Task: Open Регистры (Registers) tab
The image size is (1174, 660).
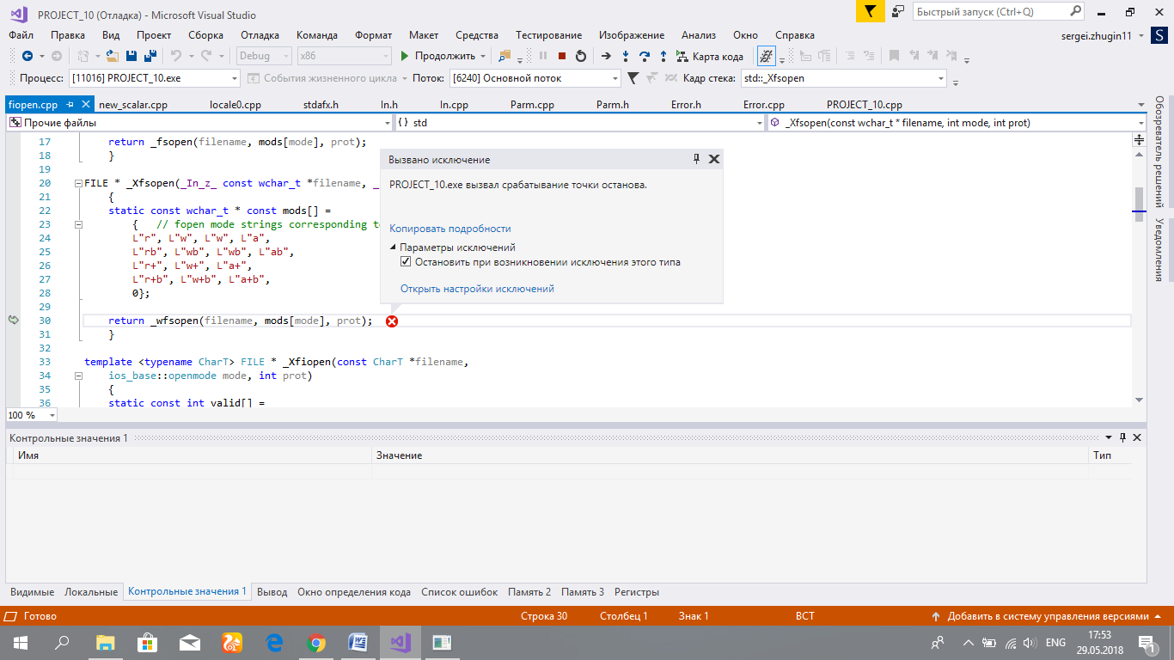Action: 637,592
